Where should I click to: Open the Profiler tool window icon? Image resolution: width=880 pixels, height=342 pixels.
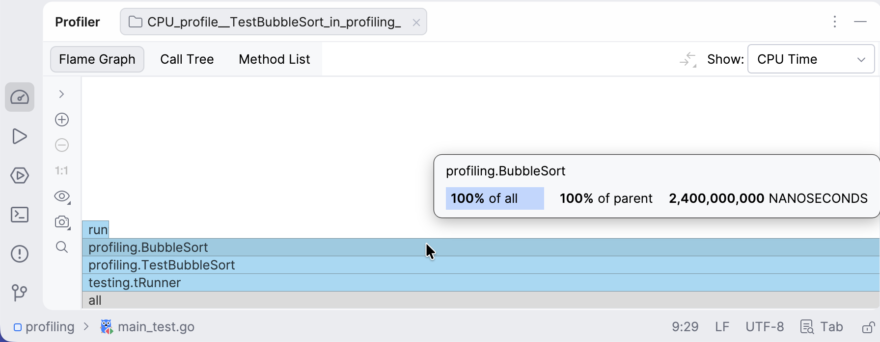click(20, 97)
